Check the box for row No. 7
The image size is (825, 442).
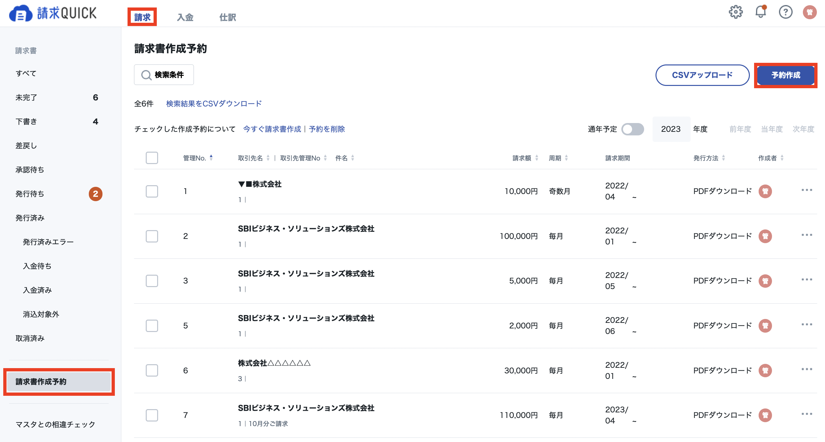point(152,415)
